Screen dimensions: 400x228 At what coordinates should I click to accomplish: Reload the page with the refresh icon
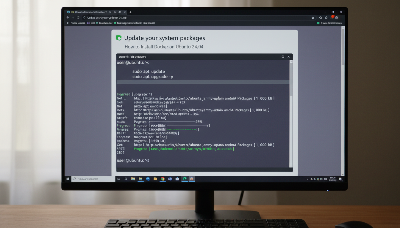click(78, 18)
